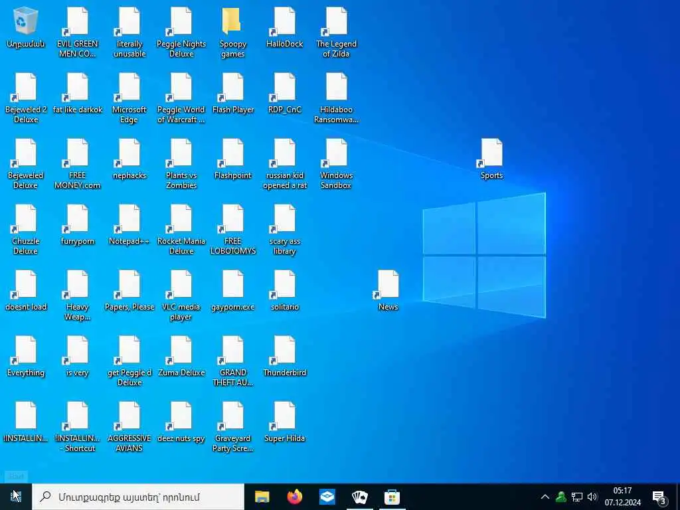Select the FREE LOBOTOMYS shortcut

(x=233, y=230)
